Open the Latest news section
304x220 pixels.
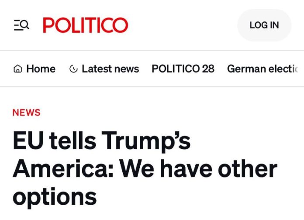click(x=104, y=69)
